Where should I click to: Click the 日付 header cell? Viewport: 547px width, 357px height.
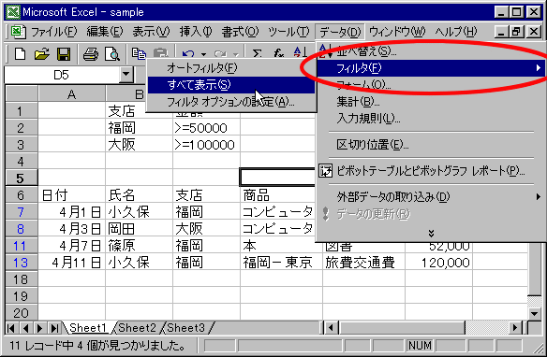point(72,195)
